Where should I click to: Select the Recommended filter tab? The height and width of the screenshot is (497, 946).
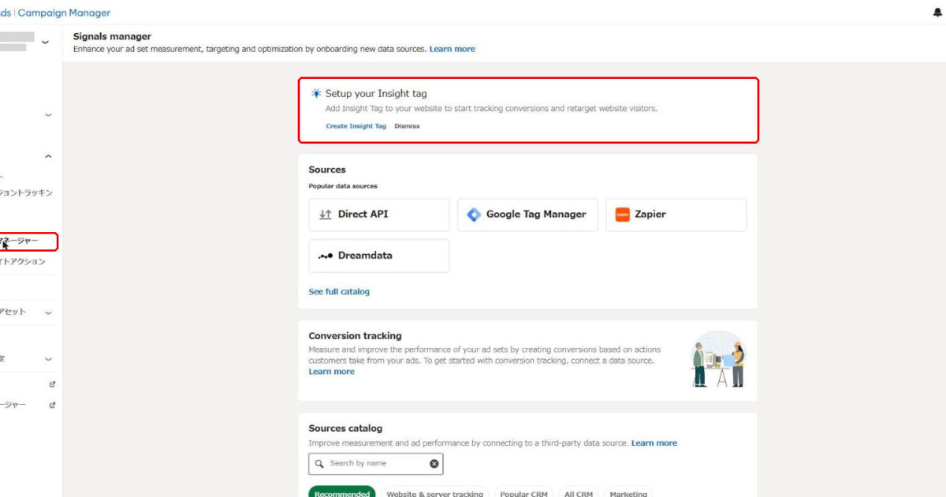tap(342, 494)
